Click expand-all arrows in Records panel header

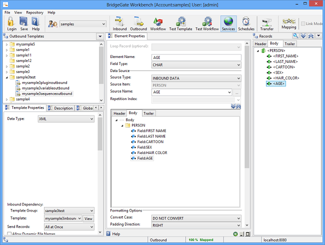coord(303,36)
